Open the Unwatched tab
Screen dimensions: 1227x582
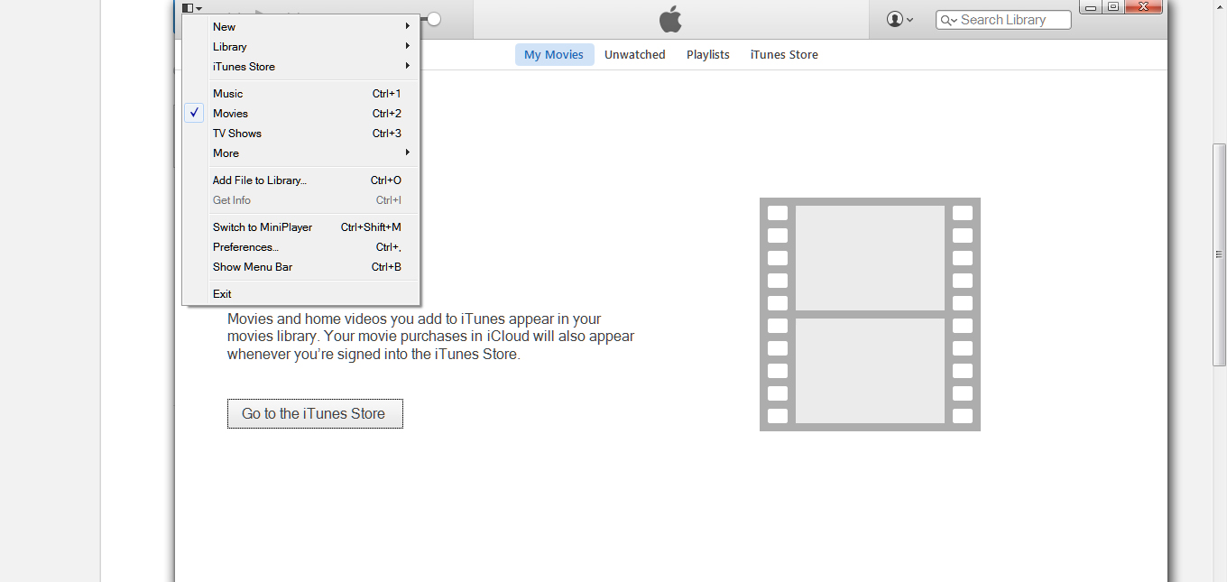[634, 55]
